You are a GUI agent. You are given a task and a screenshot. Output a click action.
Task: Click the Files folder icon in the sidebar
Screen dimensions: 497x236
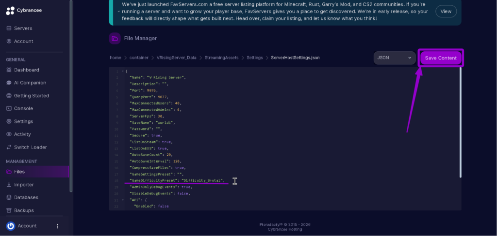[9, 172]
